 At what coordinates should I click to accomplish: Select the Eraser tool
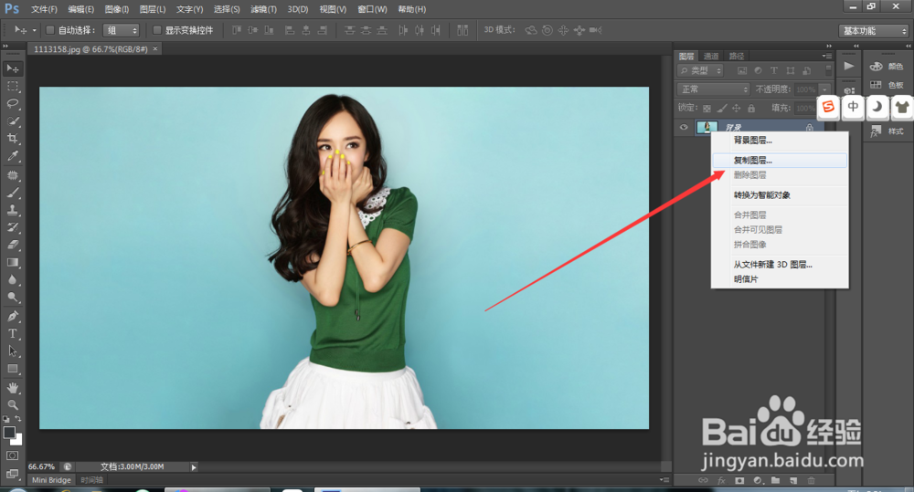[x=12, y=246]
